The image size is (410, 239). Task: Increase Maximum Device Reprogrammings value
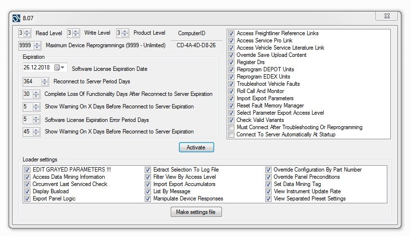click(x=38, y=43)
